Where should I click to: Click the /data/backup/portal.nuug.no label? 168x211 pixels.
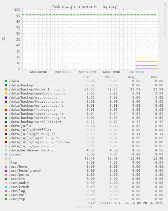[36, 106]
